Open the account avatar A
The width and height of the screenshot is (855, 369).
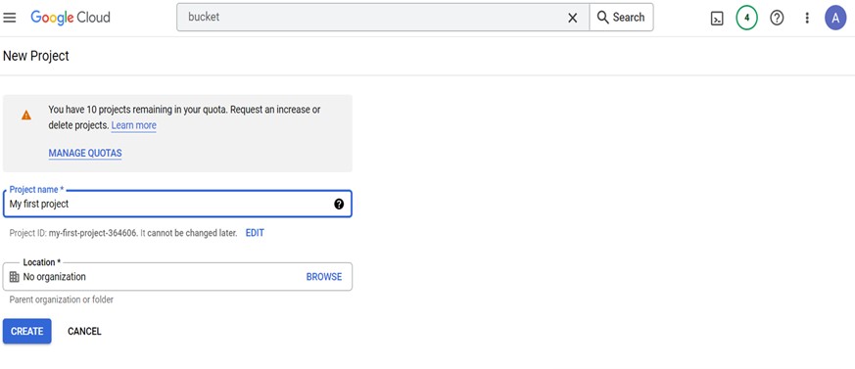[835, 18]
